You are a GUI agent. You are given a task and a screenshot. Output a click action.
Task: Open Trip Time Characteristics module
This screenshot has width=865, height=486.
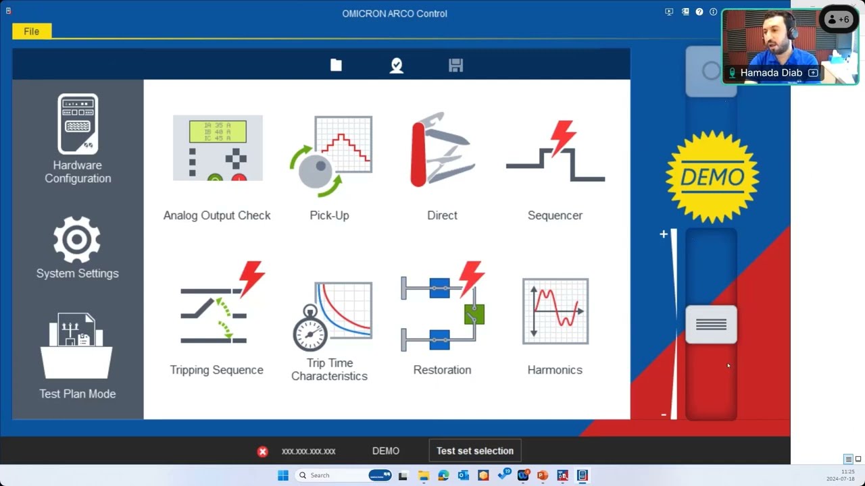pos(330,331)
